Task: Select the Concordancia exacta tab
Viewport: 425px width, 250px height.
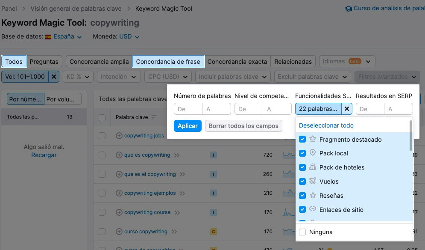Action: pos(237,62)
